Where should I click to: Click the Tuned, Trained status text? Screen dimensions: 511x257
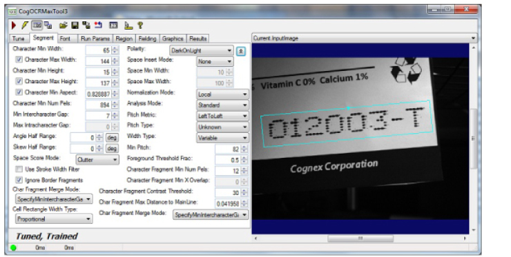[47, 236]
